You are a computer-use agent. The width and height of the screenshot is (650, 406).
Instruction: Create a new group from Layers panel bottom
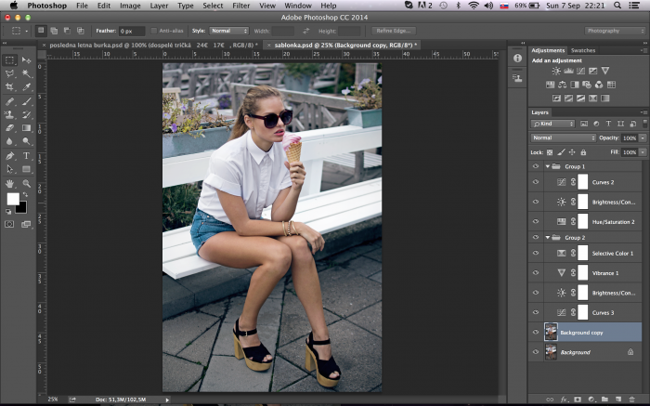tap(604, 399)
